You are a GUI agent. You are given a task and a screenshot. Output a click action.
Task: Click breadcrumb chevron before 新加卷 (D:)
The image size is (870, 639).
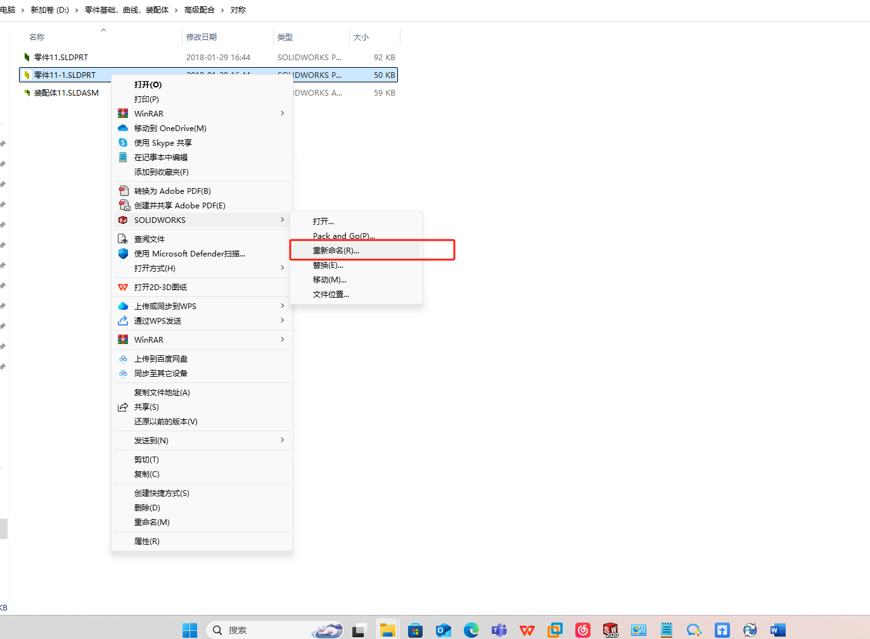[x=23, y=10]
